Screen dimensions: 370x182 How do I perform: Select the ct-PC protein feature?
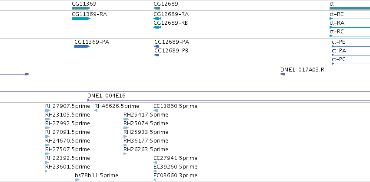coord(351,64)
